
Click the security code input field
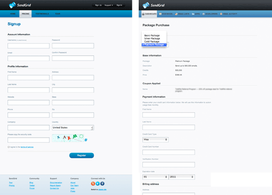29,140
